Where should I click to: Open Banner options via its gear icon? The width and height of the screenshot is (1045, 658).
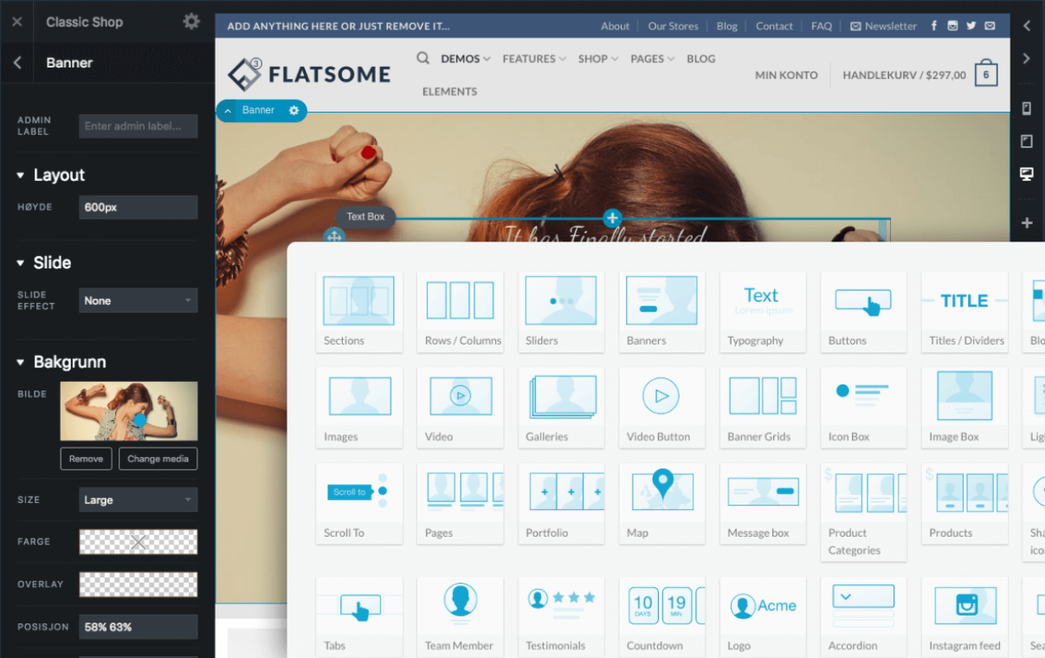[x=293, y=111]
